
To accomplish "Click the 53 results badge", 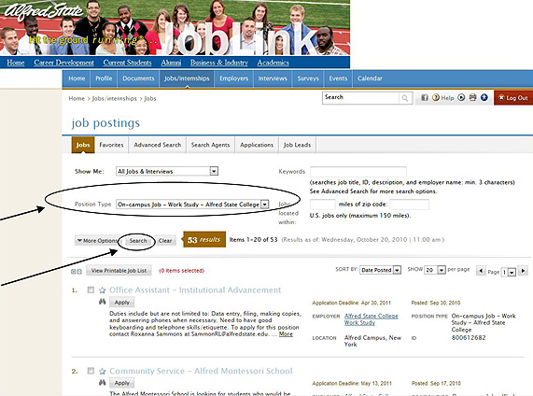I will pyautogui.click(x=204, y=239).
